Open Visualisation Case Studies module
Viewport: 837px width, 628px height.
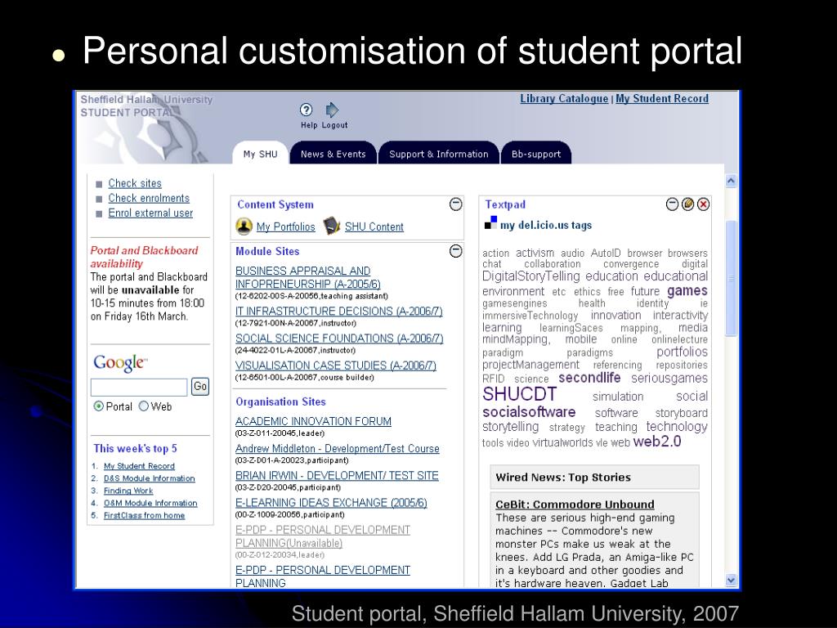336,366
